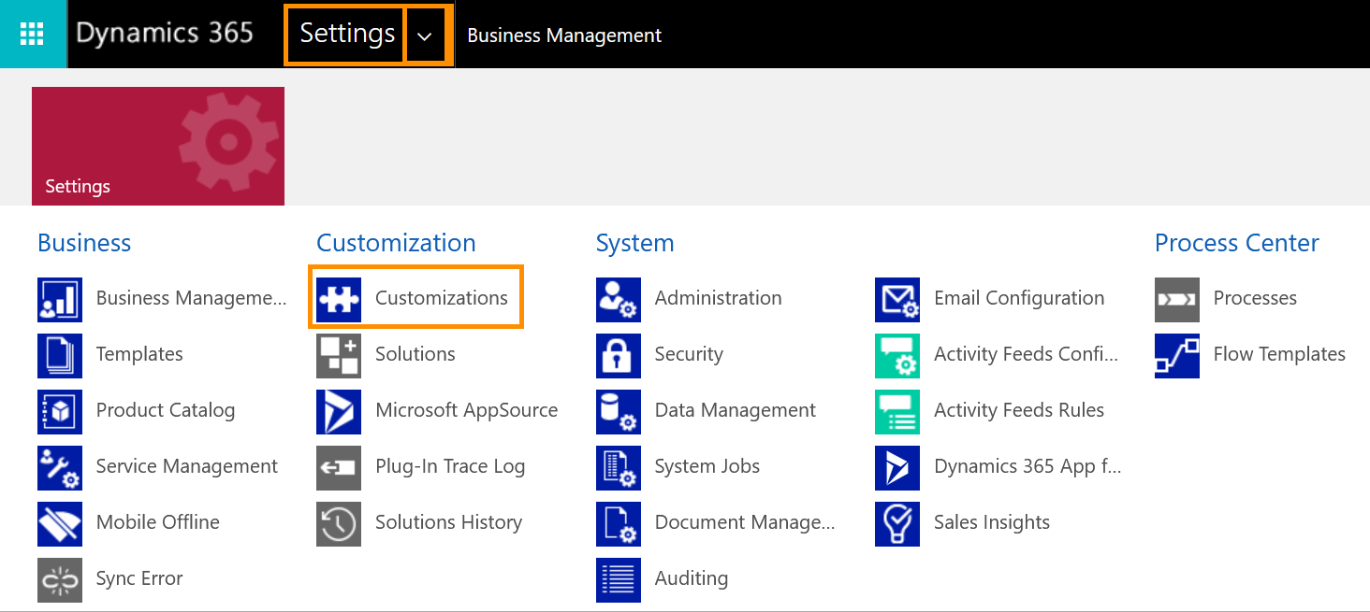Open the app launcher waffle icon
Screen dimensions: 1370x612
click(33, 34)
